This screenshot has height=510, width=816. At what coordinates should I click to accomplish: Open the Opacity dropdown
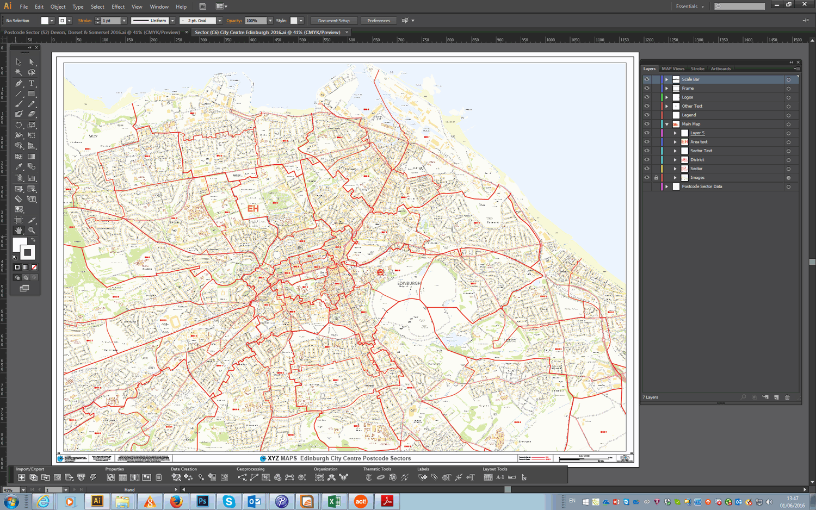270,21
